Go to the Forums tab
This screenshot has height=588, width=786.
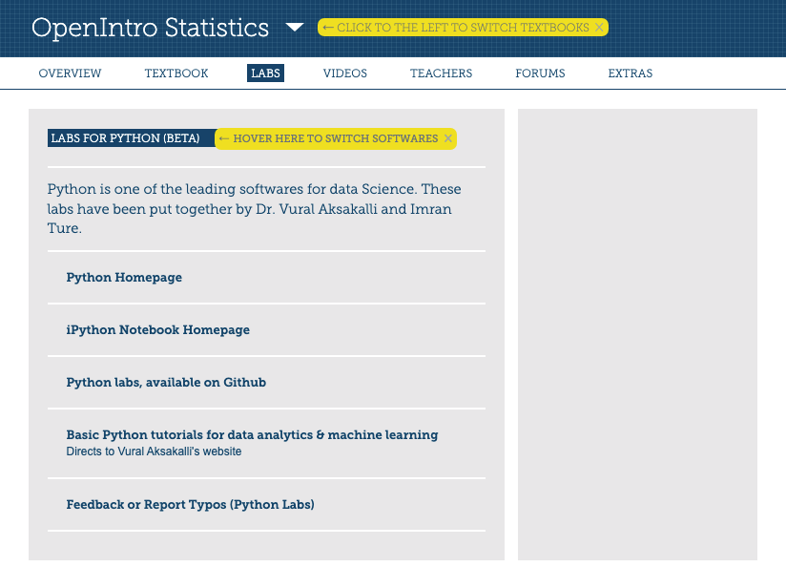[540, 73]
